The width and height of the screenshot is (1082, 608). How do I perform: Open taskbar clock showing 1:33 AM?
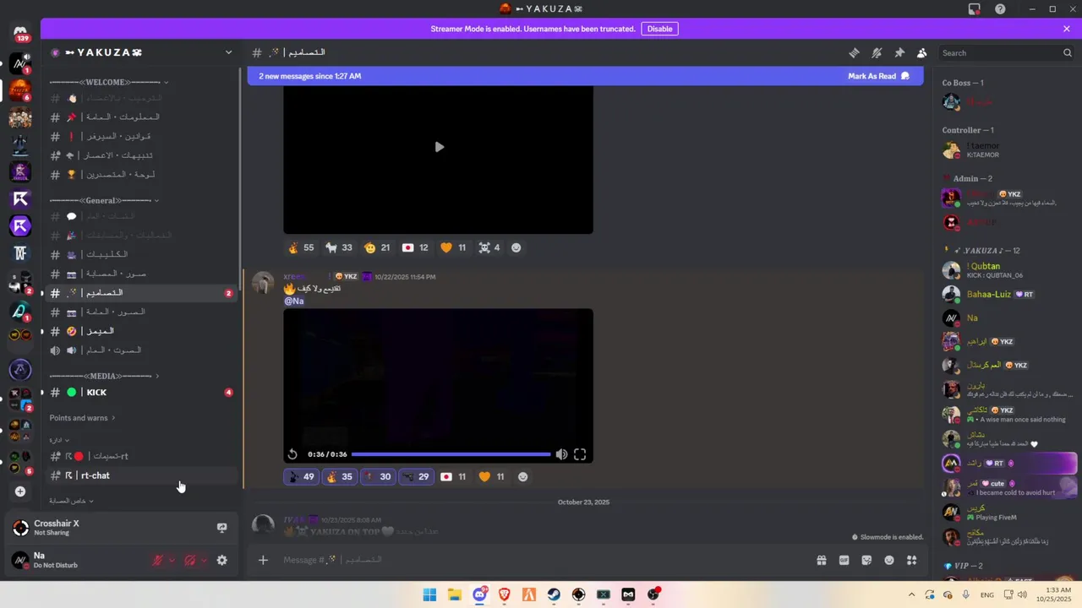(x=1054, y=594)
